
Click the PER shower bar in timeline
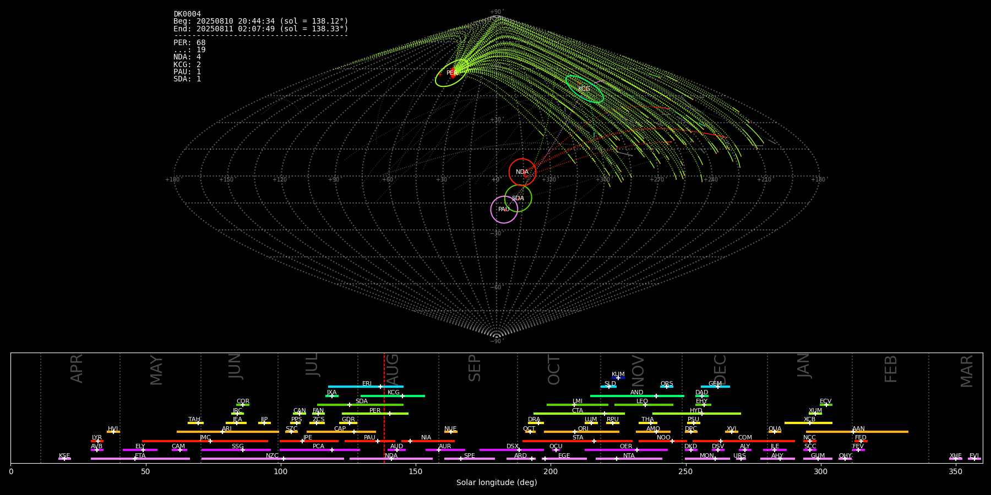(375, 414)
